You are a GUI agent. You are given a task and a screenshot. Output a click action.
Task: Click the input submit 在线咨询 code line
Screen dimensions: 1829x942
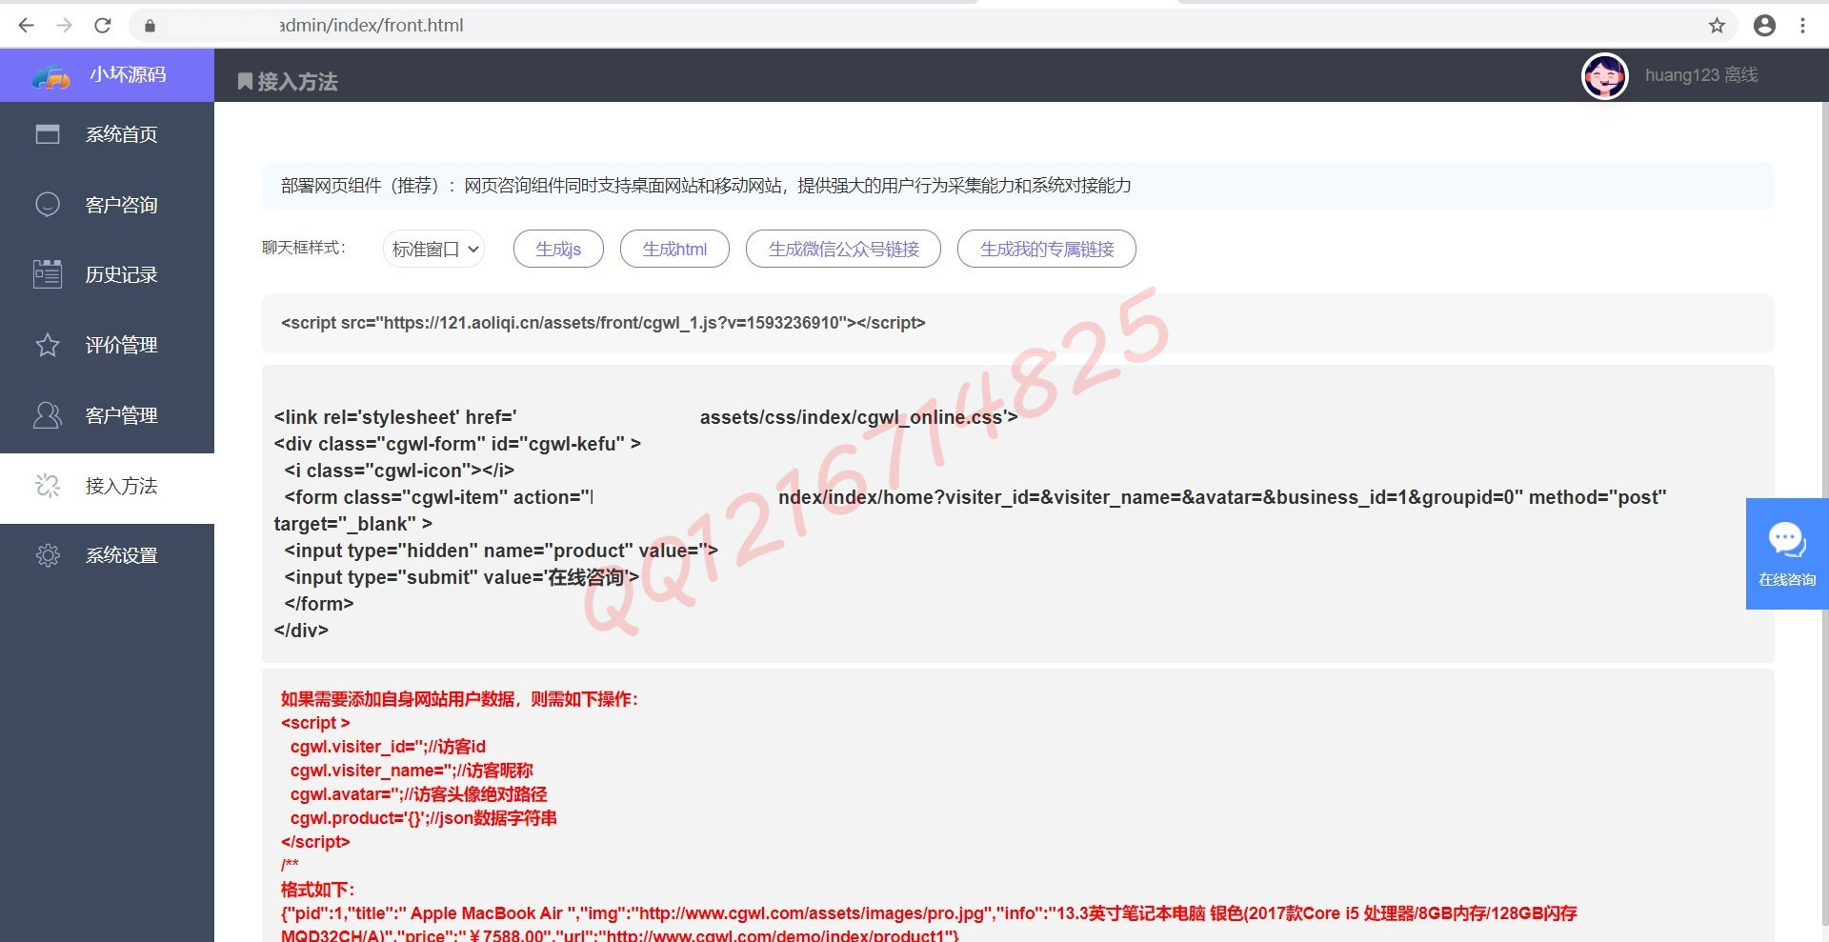(461, 577)
